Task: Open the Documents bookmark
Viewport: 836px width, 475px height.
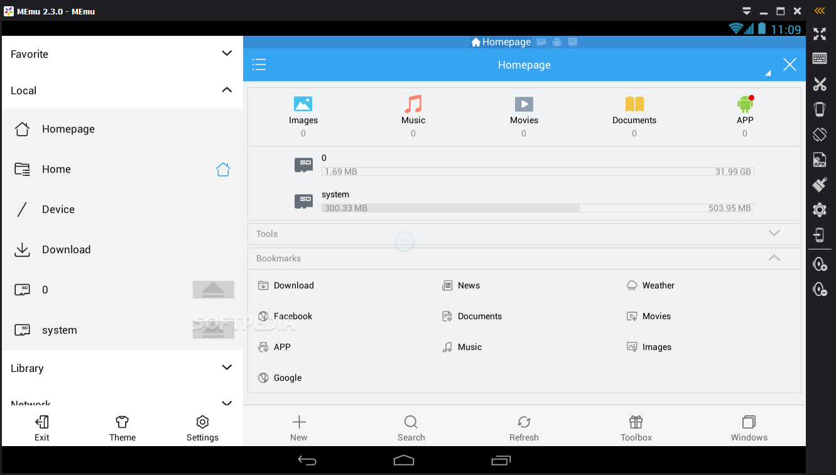Action: point(472,316)
